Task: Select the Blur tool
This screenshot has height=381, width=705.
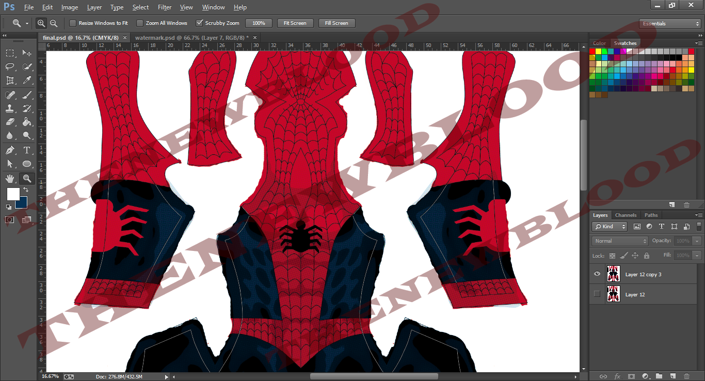Action: point(10,136)
